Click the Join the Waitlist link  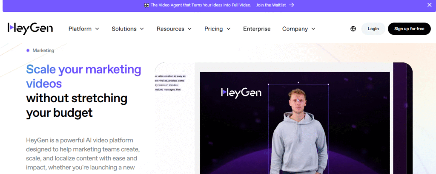pyautogui.click(x=271, y=5)
